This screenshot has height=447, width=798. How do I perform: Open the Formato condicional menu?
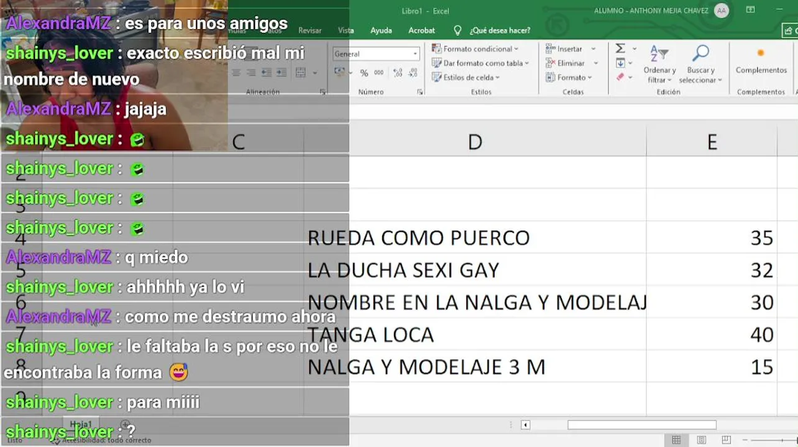[x=475, y=48]
